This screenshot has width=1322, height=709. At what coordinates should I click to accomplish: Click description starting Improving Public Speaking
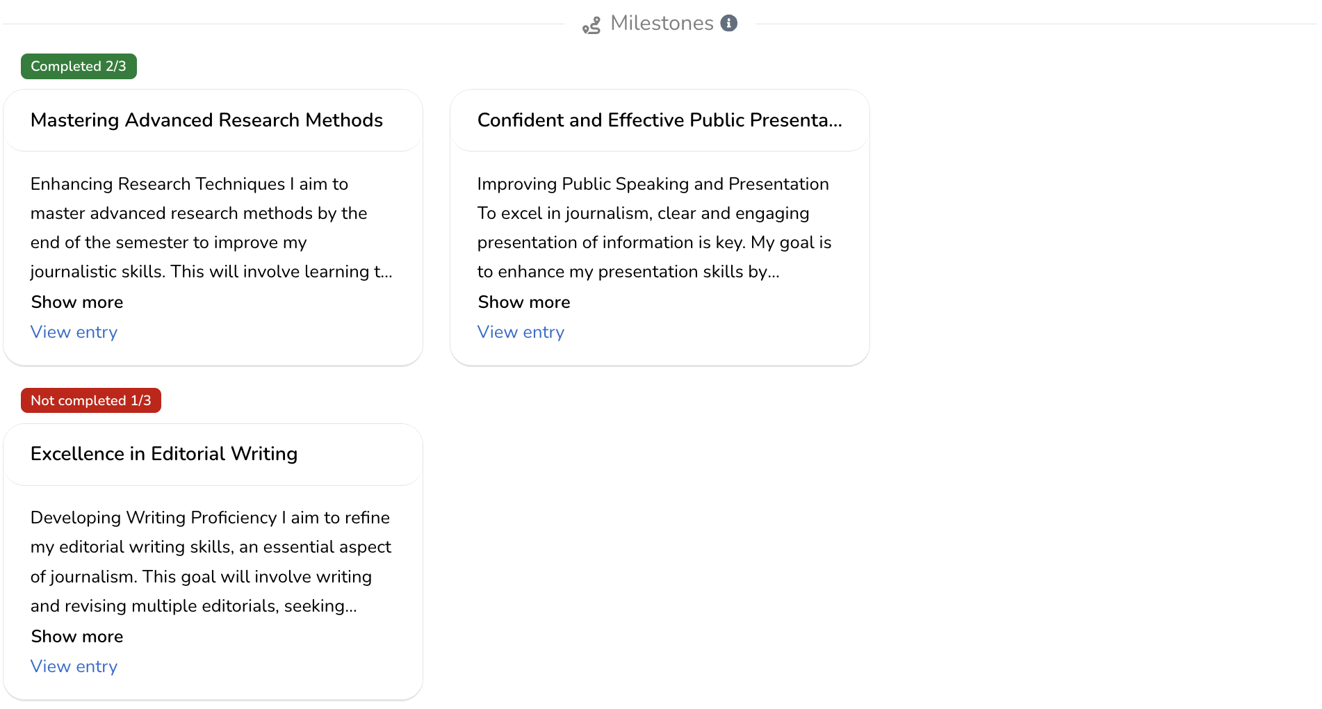655,228
